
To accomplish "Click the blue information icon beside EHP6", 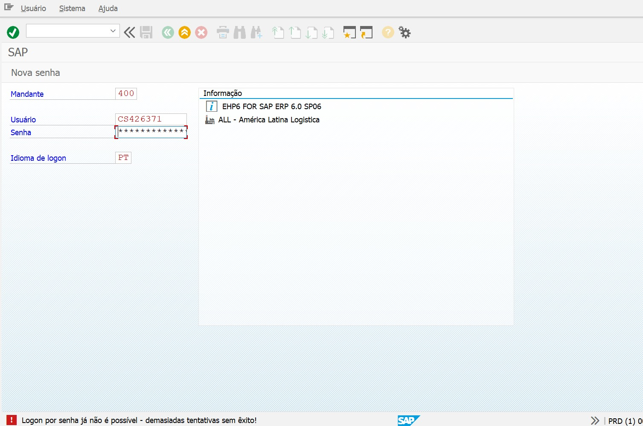I will pyautogui.click(x=211, y=107).
